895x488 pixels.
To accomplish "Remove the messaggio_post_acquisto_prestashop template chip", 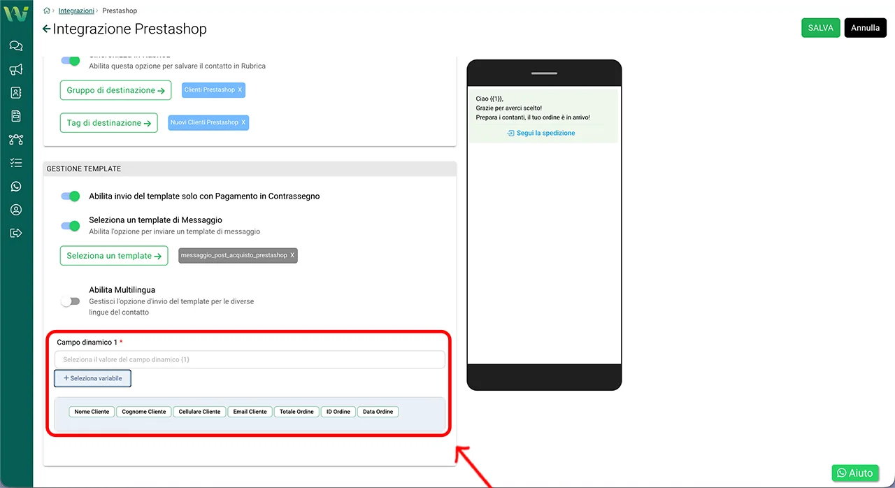I will [292, 256].
